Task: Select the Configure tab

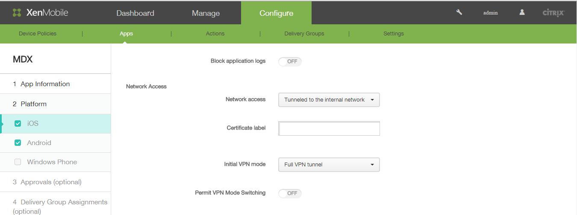Action: point(276,13)
